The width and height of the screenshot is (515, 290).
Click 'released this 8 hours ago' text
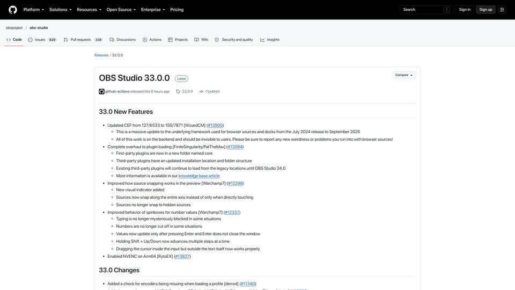(x=150, y=91)
